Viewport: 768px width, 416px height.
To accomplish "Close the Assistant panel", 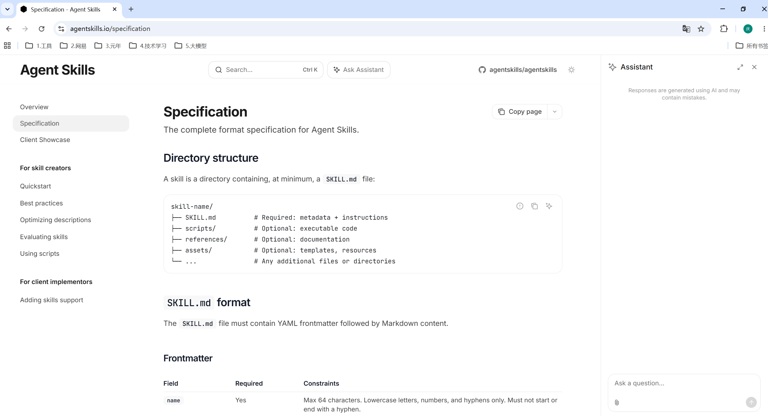I will coord(754,67).
